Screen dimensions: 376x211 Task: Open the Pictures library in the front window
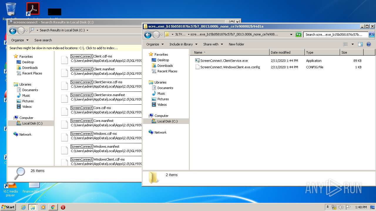(x=163, y=99)
